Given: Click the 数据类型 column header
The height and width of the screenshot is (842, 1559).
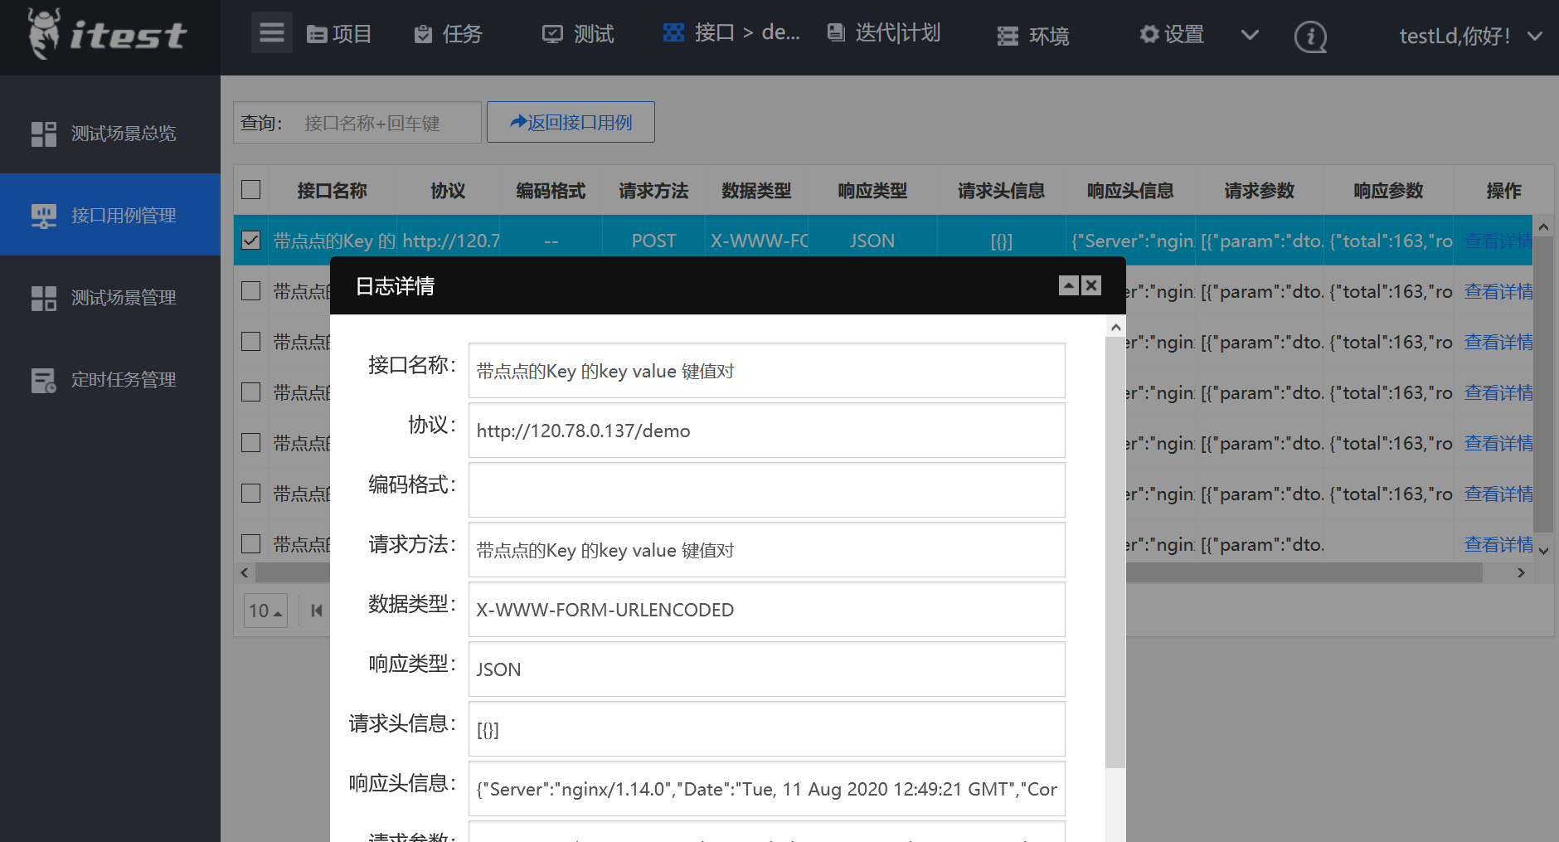Looking at the screenshot, I should [756, 190].
